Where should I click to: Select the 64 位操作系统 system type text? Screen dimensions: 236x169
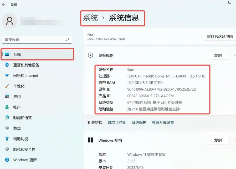coord(155,103)
